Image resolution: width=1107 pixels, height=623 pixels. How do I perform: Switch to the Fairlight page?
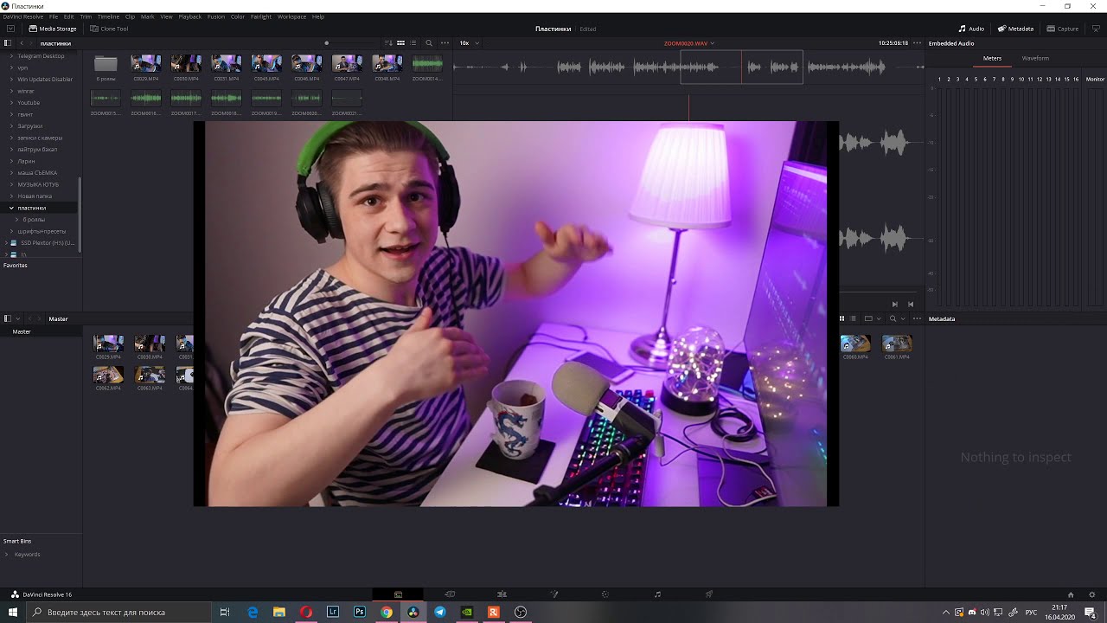(x=657, y=594)
